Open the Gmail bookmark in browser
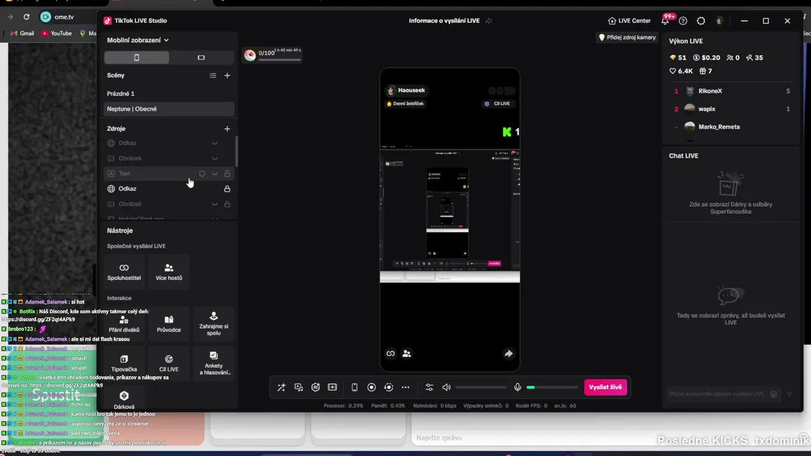Screen dimensions: 811x456 (22, 34)
